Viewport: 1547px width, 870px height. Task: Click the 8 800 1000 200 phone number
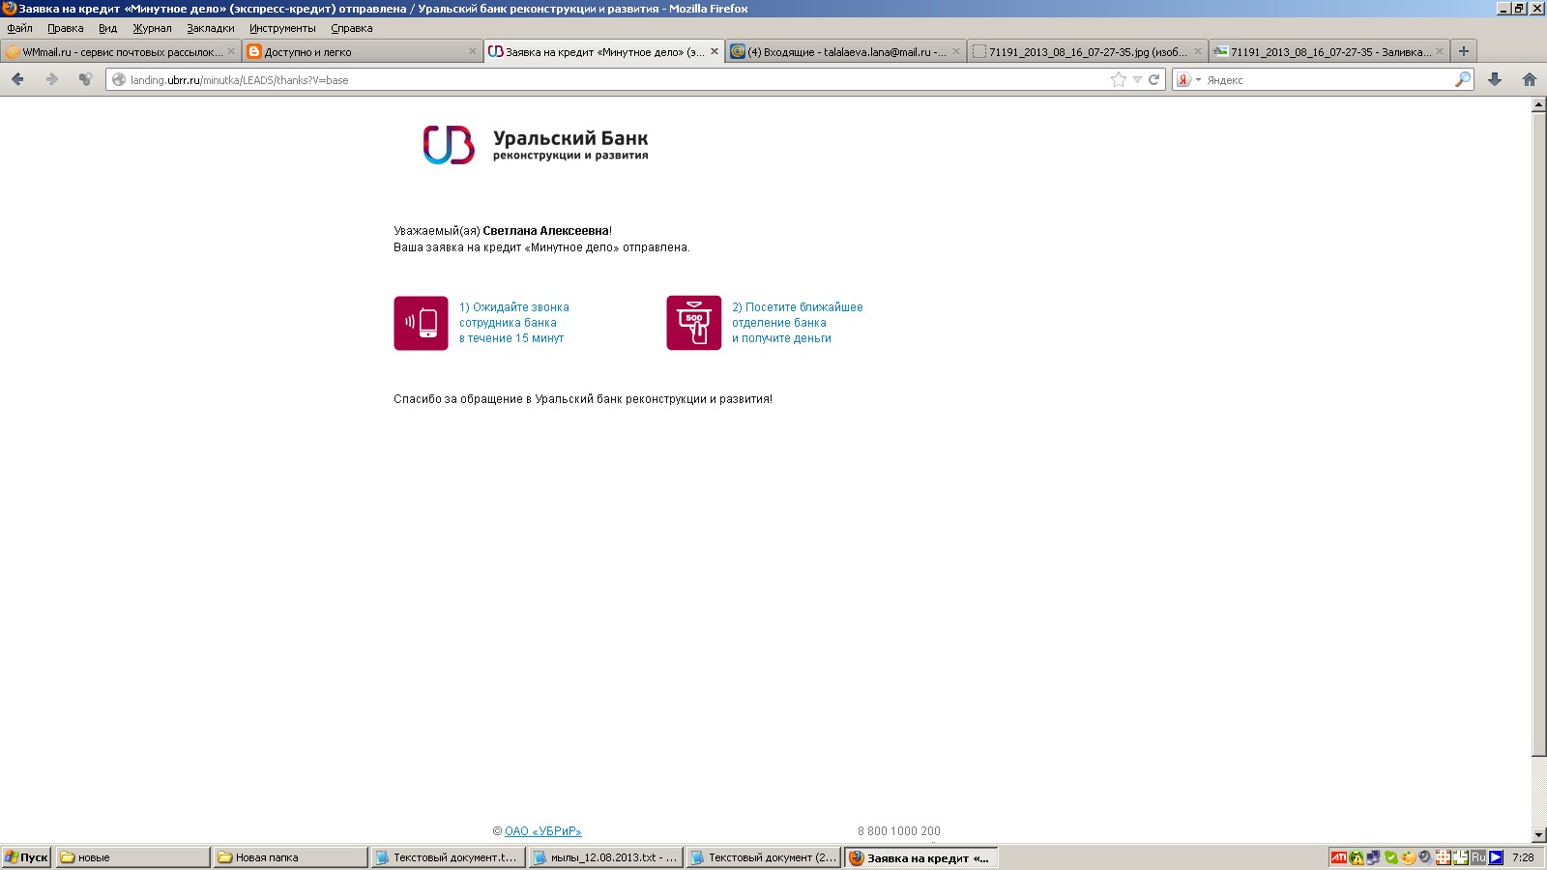point(899,831)
